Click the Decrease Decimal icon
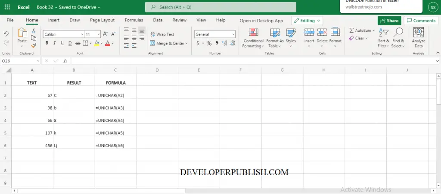This screenshot has height=194, width=441. click(232, 43)
